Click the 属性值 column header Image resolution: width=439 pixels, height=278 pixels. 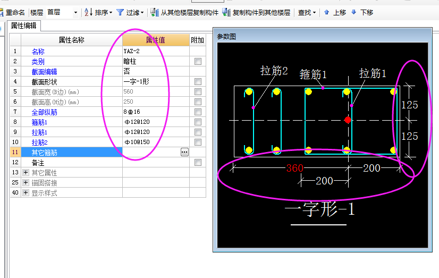(156, 40)
